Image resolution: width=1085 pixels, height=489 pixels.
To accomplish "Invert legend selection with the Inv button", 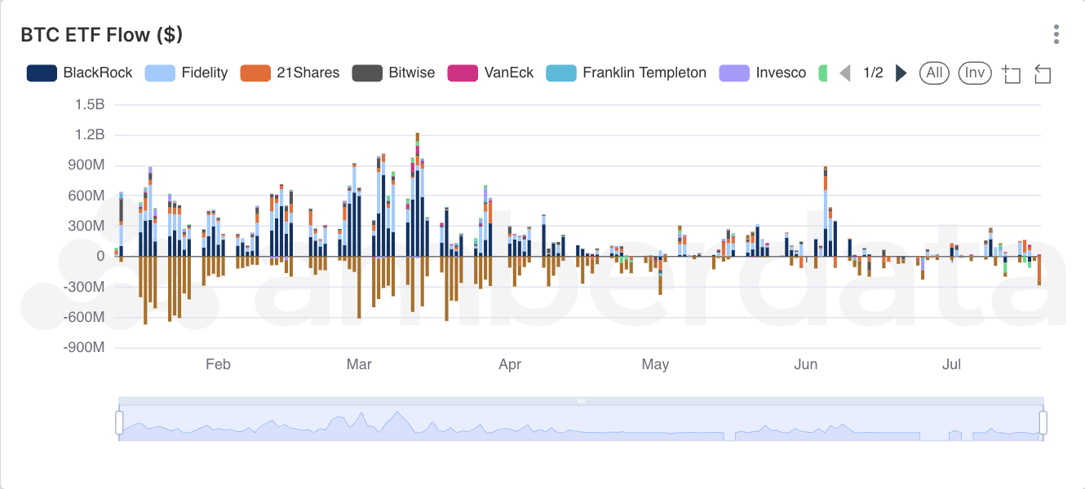I will click(974, 73).
